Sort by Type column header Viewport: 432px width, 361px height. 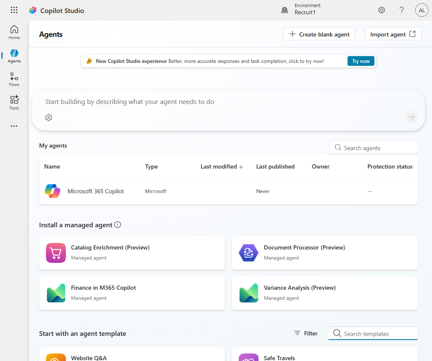(151, 166)
